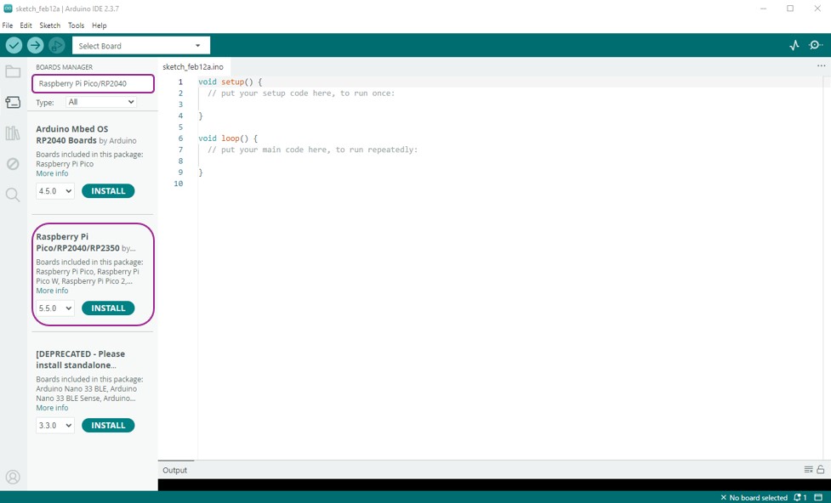Click line number 10 in gutter

pyautogui.click(x=178, y=184)
